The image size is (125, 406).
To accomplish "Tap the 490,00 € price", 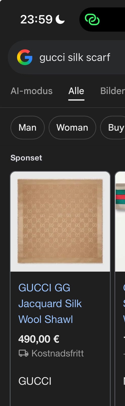I will pos(39,339).
